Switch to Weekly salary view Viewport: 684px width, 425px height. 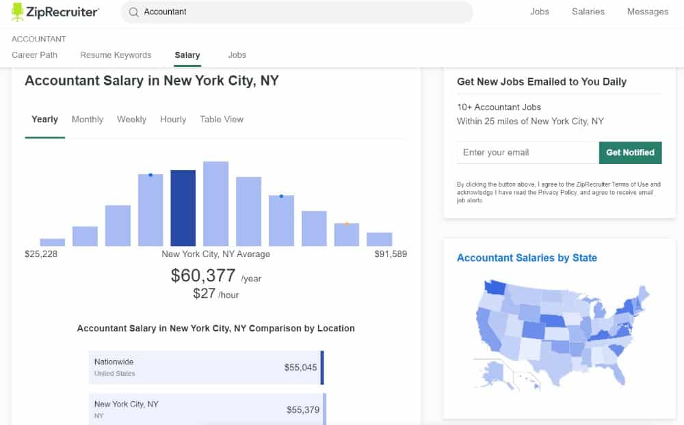tap(131, 120)
